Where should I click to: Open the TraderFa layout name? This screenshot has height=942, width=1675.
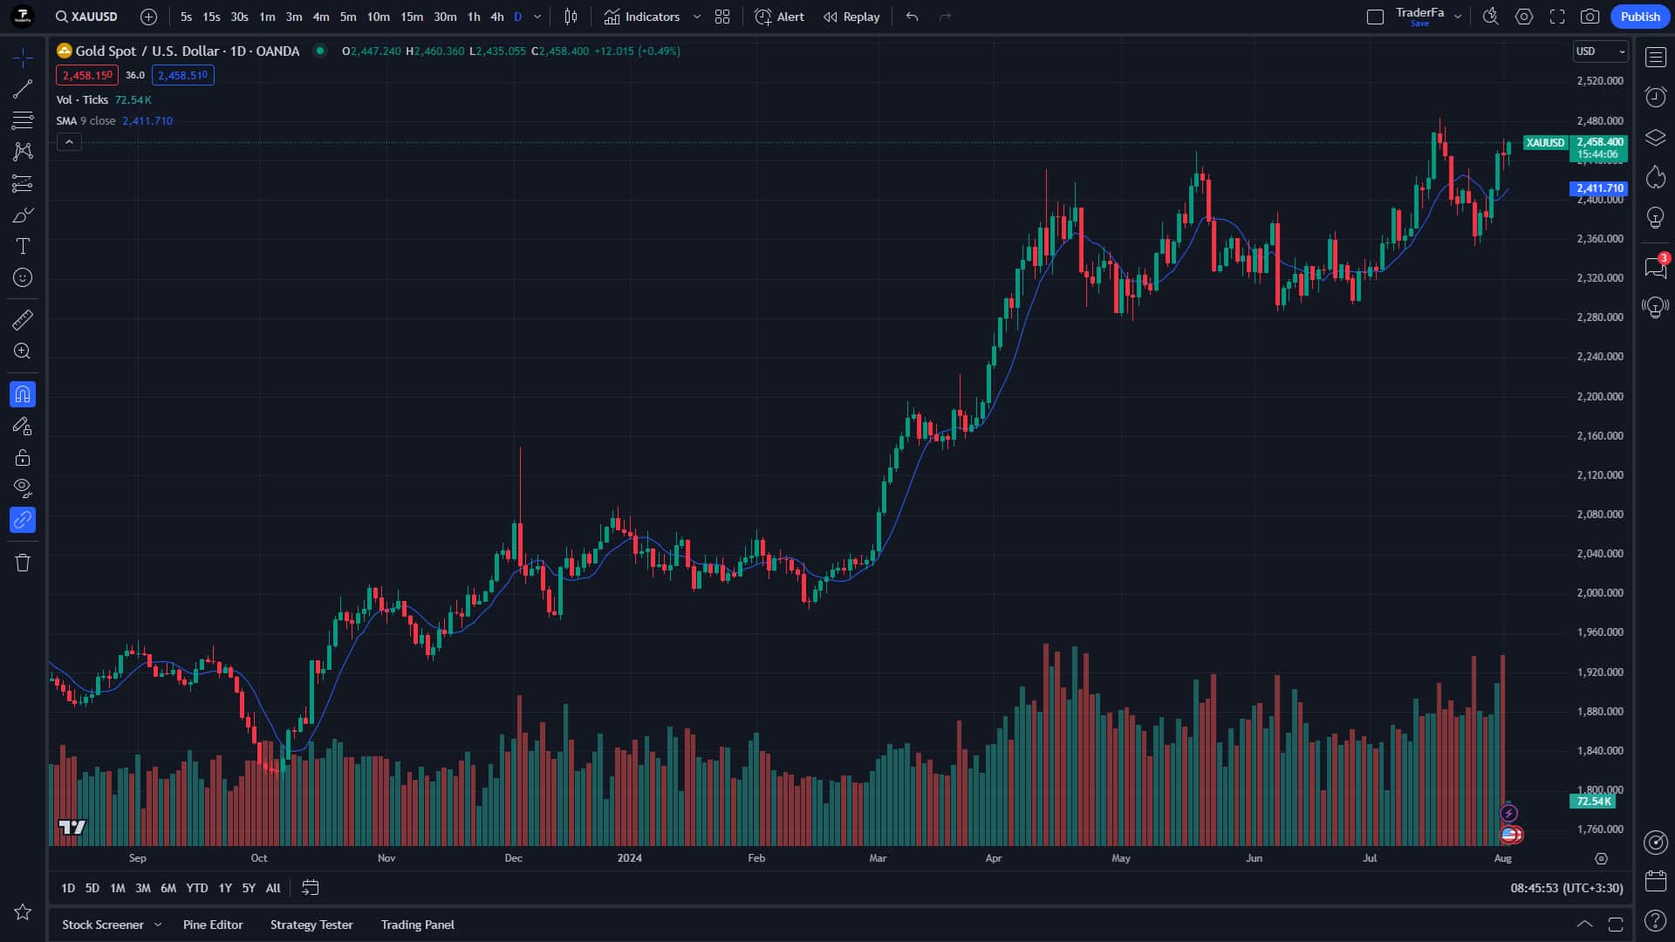tap(1419, 17)
